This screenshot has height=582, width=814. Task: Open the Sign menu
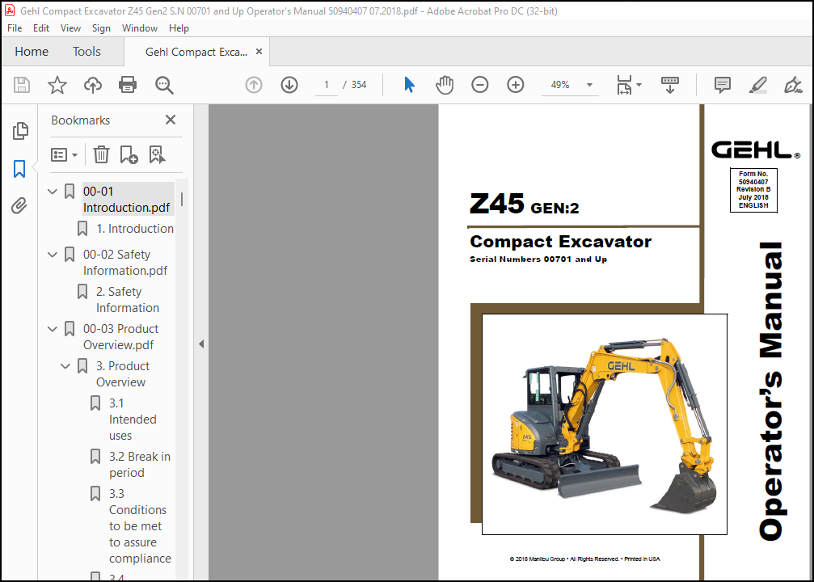(x=101, y=28)
